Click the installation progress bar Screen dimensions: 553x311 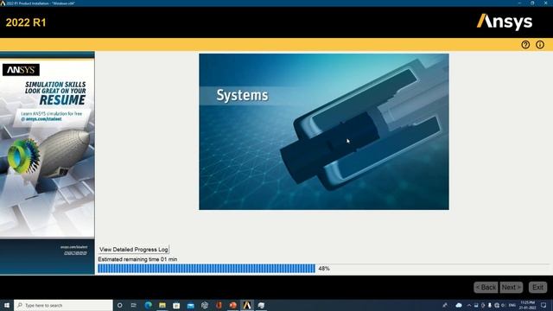(207, 269)
